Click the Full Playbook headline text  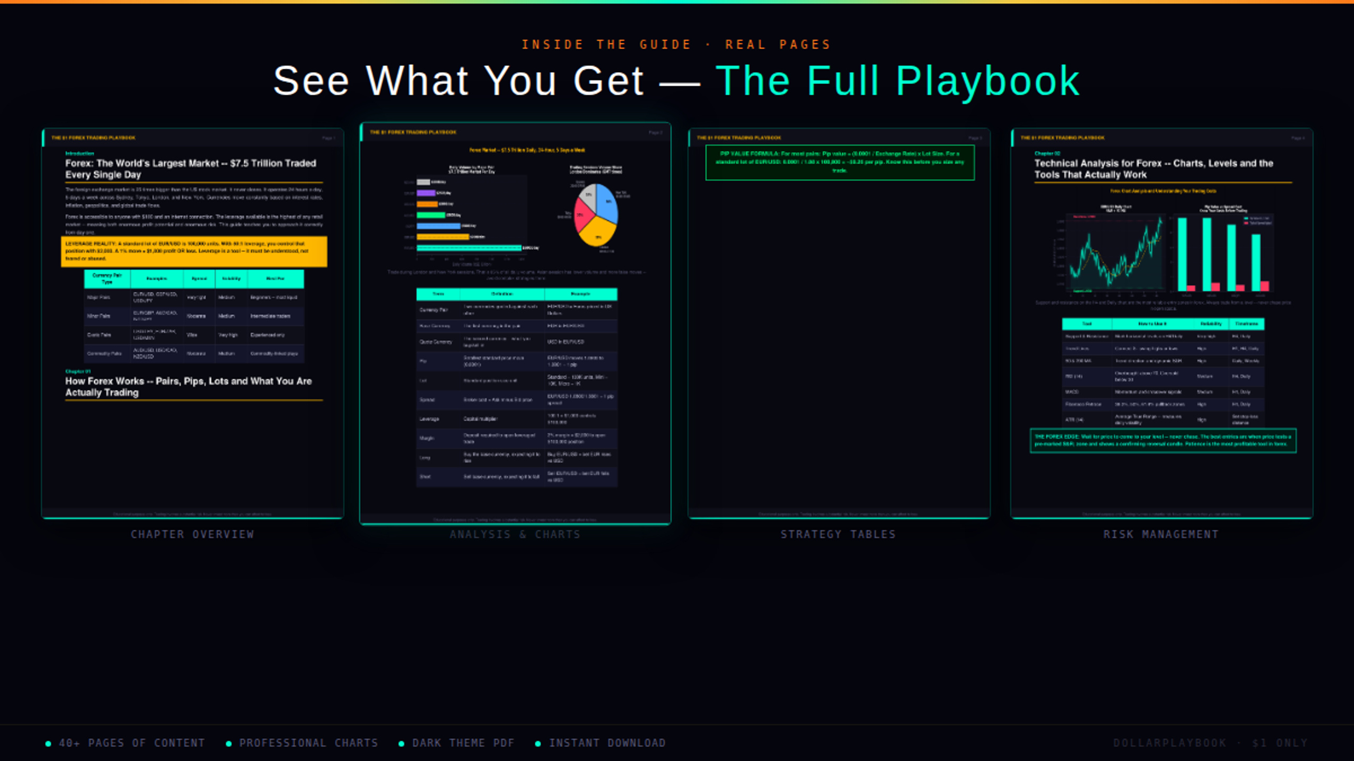(x=898, y=81)
